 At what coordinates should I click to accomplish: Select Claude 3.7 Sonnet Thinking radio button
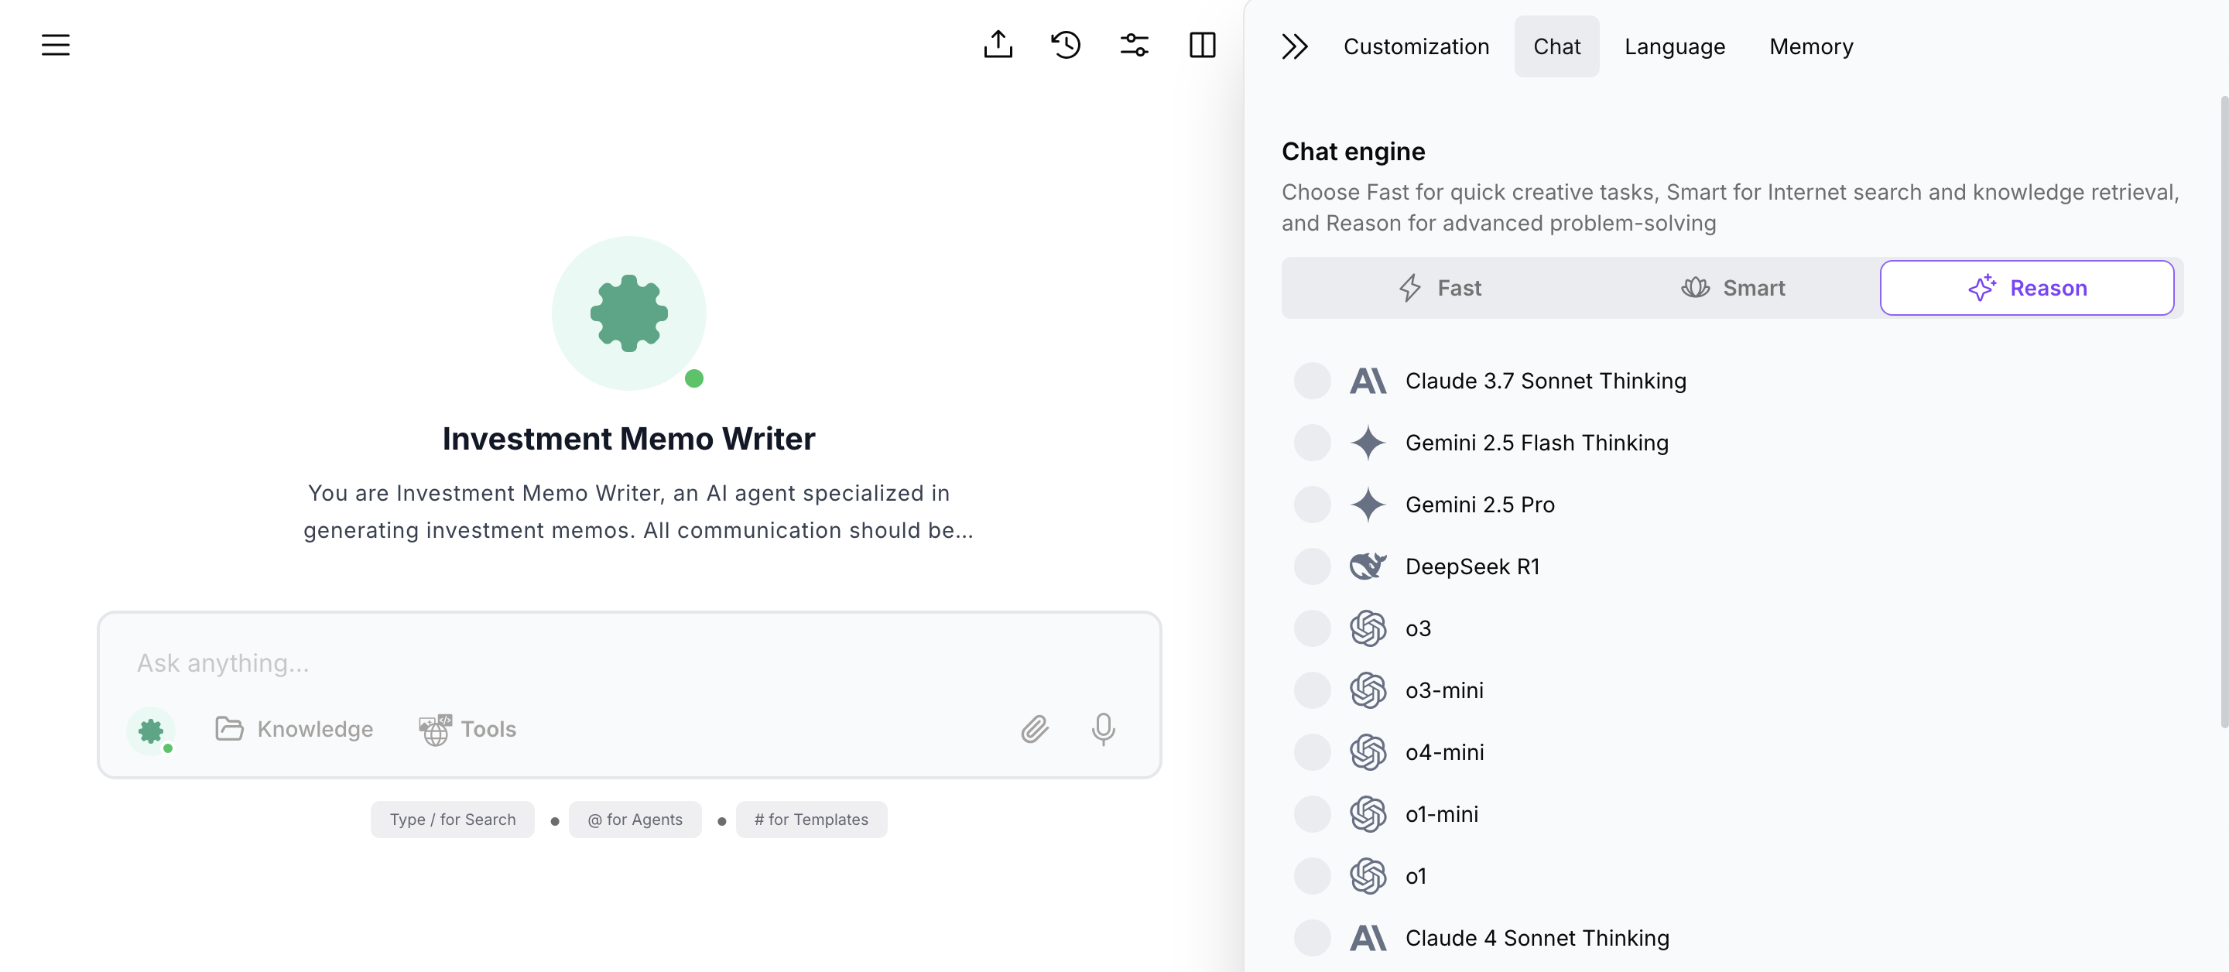[x=1312, y=381]
